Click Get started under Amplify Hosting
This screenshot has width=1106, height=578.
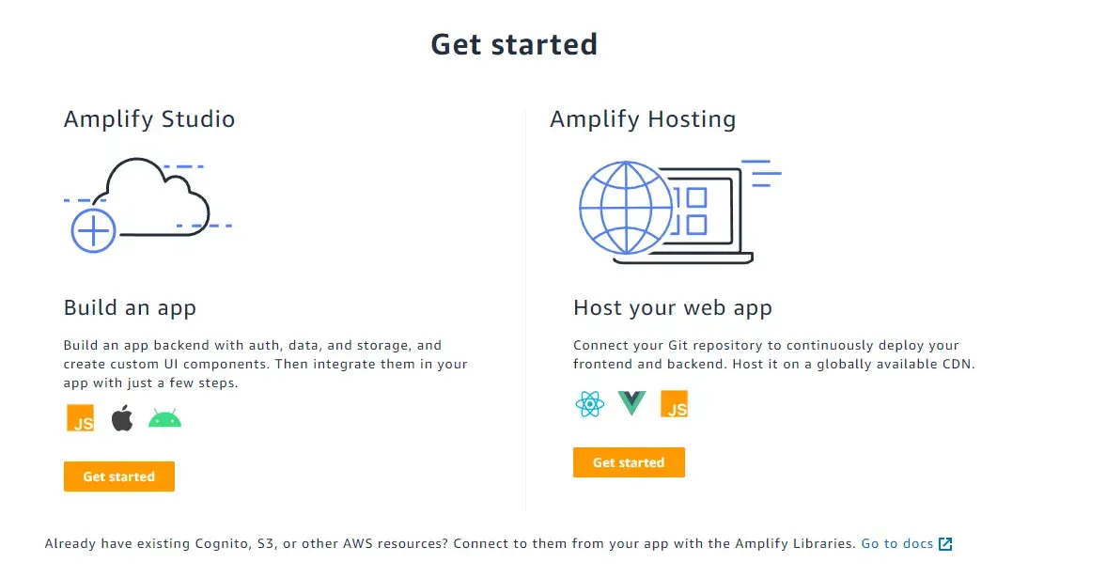click(x=629, y=461)
